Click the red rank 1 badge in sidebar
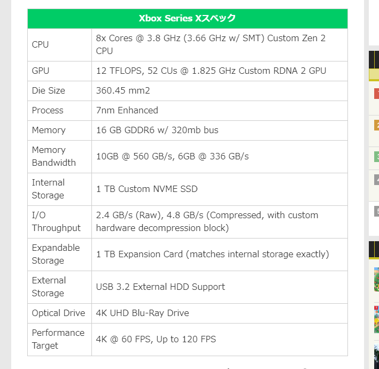 pyautogui.click(x=376, y=94)
